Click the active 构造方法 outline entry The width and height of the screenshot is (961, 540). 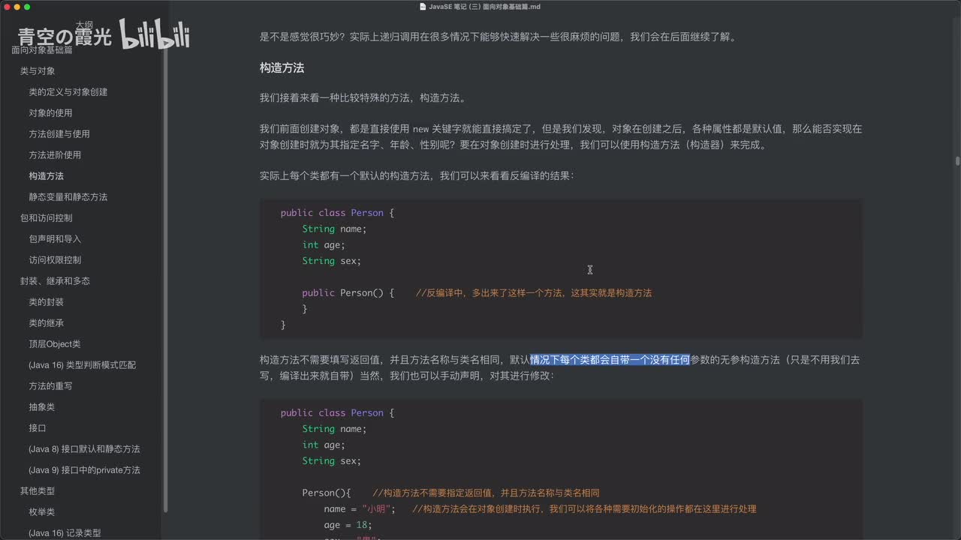coord(46,176)
